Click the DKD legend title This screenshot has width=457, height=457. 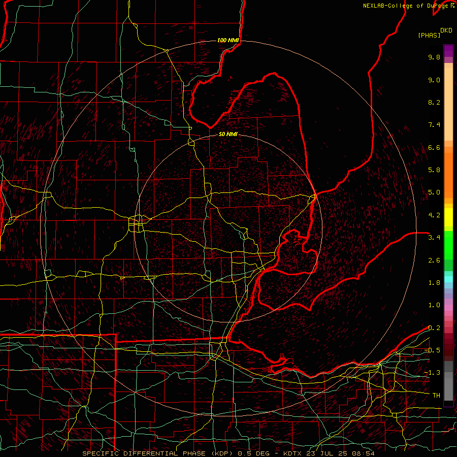(446, 30)
